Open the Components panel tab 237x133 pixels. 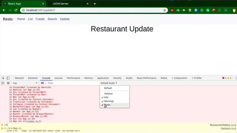click(x=179, y=78)
